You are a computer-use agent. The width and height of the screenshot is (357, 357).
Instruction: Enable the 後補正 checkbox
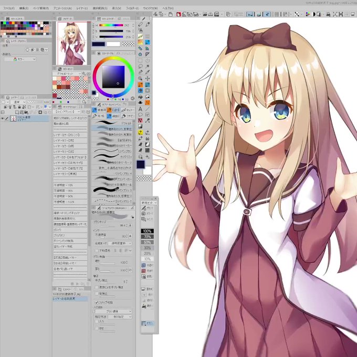(97, 293)
